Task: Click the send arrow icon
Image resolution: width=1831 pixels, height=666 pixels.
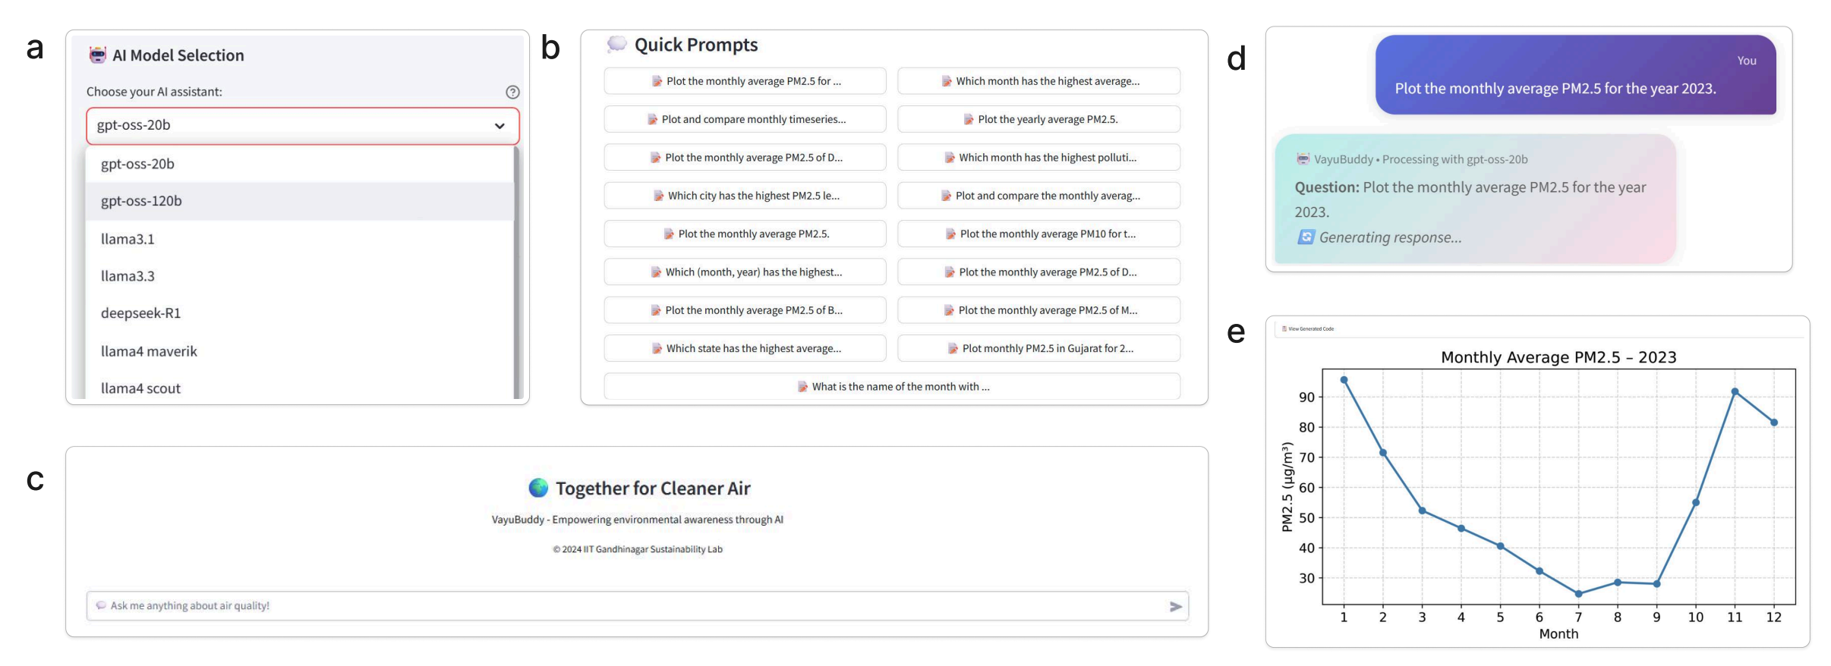Action: 1175,606
